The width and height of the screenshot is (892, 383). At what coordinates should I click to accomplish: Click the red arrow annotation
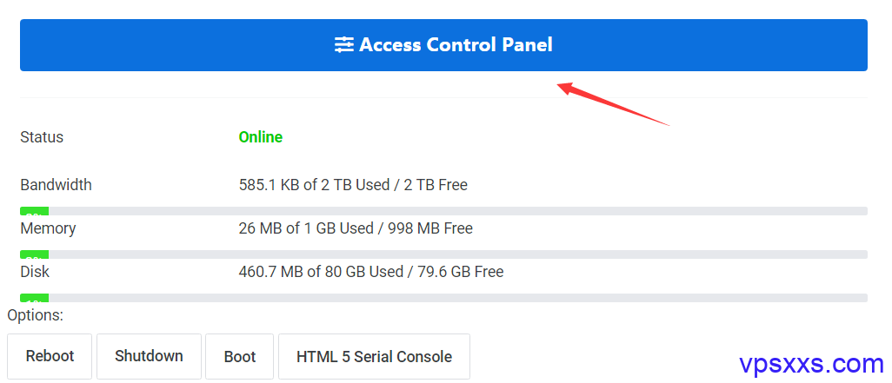pyautogui.click(x=613, y=104)
